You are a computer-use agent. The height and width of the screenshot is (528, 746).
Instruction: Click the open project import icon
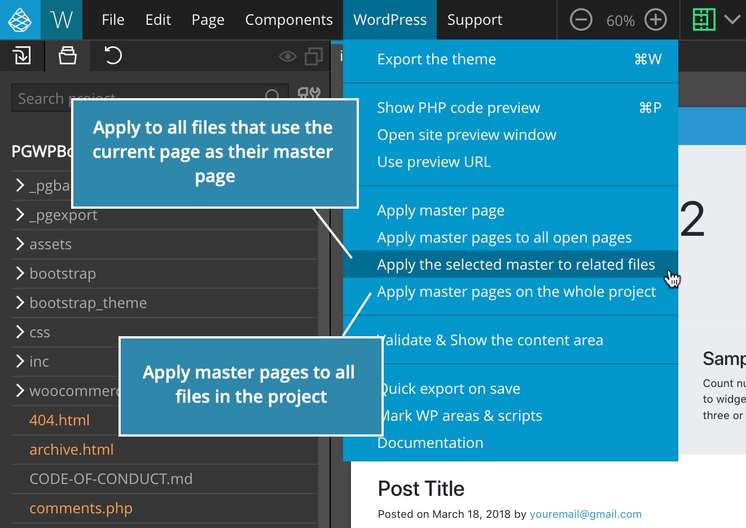pyautogui.click(x=21, y=56)
